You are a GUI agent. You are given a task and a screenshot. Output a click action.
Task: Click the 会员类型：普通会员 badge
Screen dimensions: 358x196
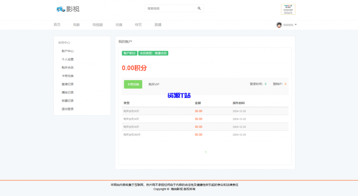coord(153,53)
